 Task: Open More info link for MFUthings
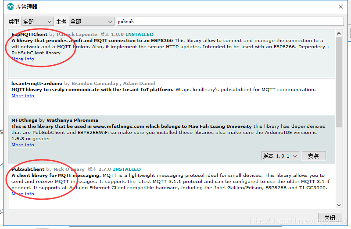(x=23, y=145)
